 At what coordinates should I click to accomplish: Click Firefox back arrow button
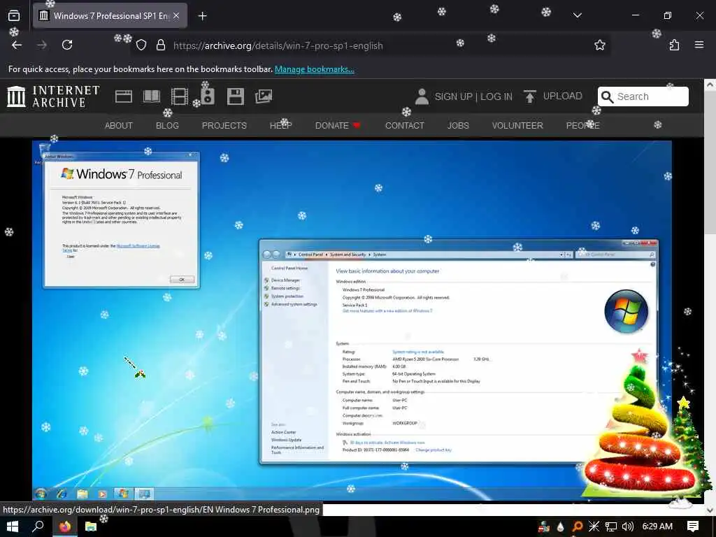click(x=17, y=45)
